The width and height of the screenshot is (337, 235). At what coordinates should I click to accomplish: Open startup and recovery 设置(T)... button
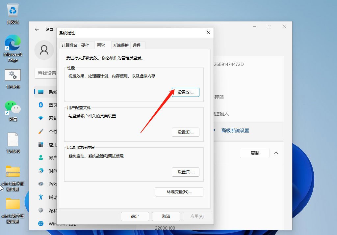coord(186,172)
